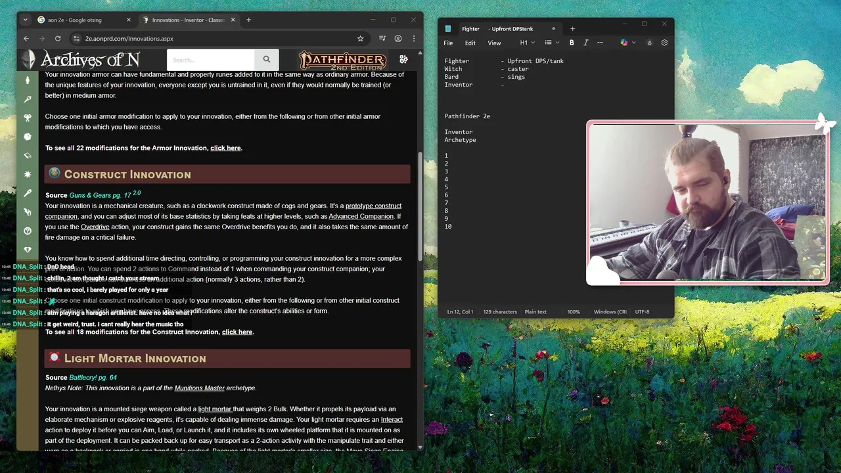Click the hand tools icon in Archives sidebar

coord(28,212)
